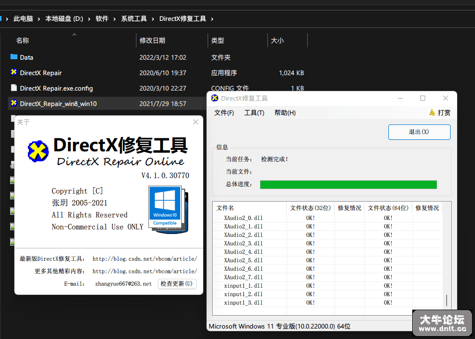Click the Microsoft Windows 11 status bar text

pyautogui.click(x=280, y=327)
